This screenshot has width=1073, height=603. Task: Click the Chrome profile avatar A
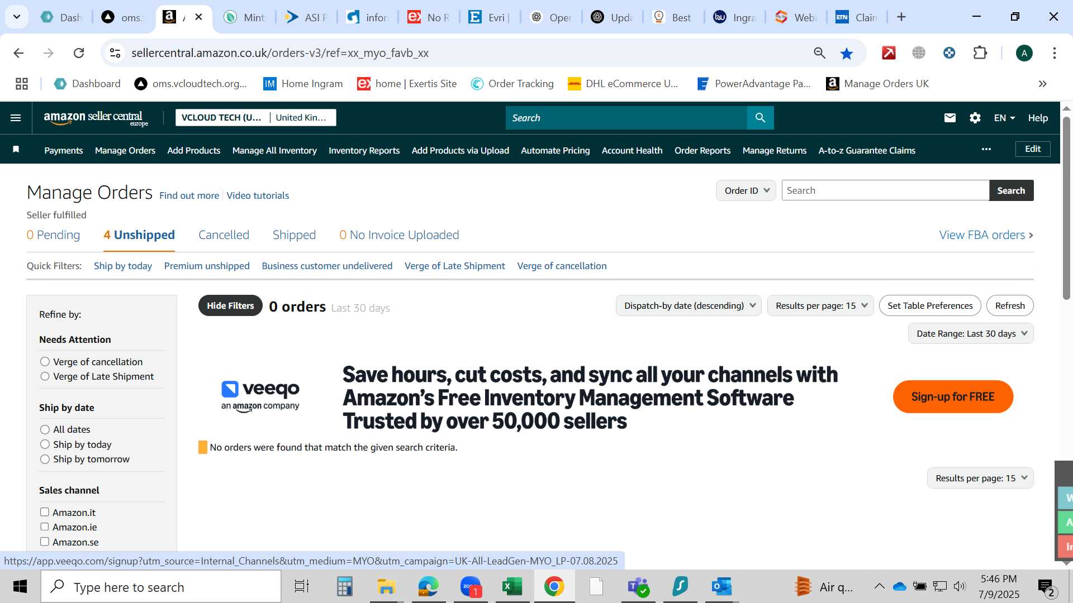pyautogui.click(x=1024, y=53)
